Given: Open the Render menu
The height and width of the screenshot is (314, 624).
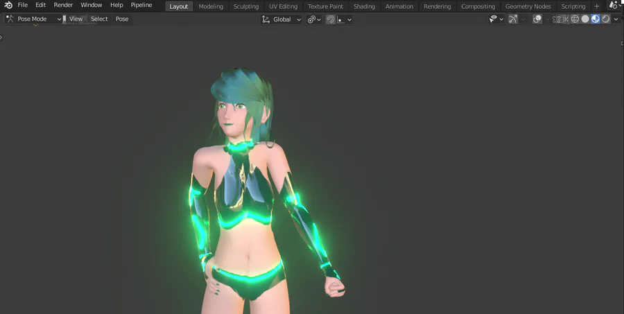Looking at the screenshot, I should (x=63, y=5).
